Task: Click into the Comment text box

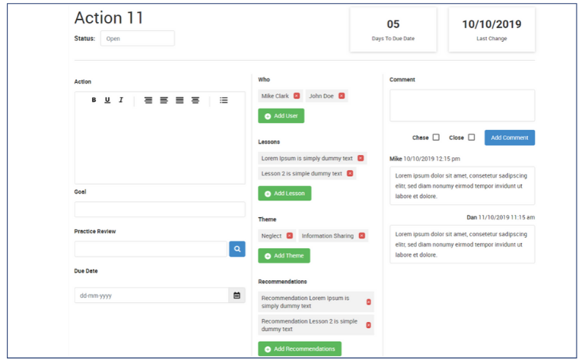Action: pos(463,106)
